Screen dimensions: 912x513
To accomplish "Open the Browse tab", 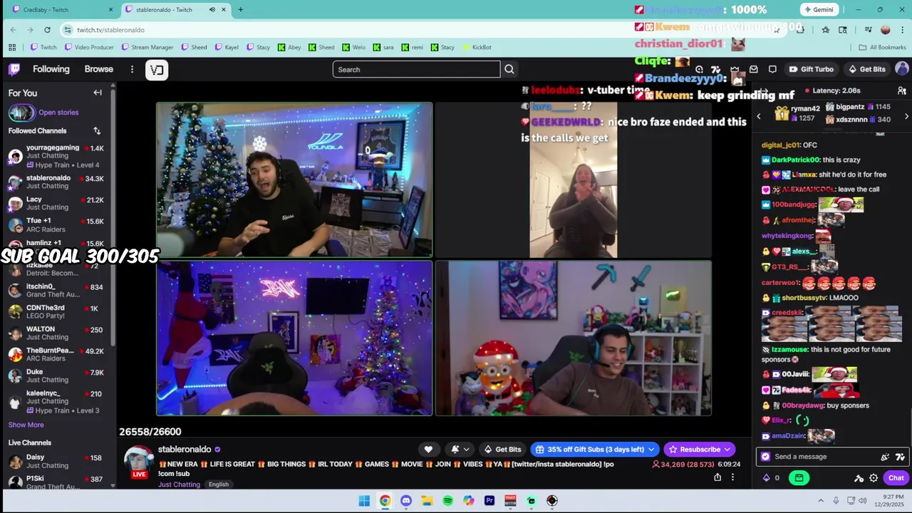I will pyautogui.click(x=99, y=69).
